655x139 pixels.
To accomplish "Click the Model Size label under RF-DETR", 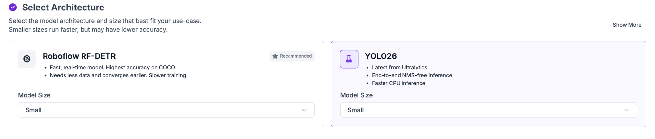I will pos(34,95).
